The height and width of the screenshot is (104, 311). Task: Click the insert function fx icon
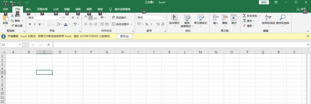point(49,45)
